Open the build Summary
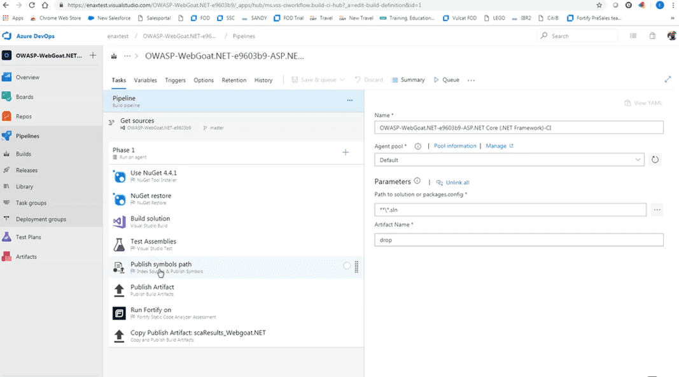The width and height of the screenshot is (679, 377). [408, 79]
